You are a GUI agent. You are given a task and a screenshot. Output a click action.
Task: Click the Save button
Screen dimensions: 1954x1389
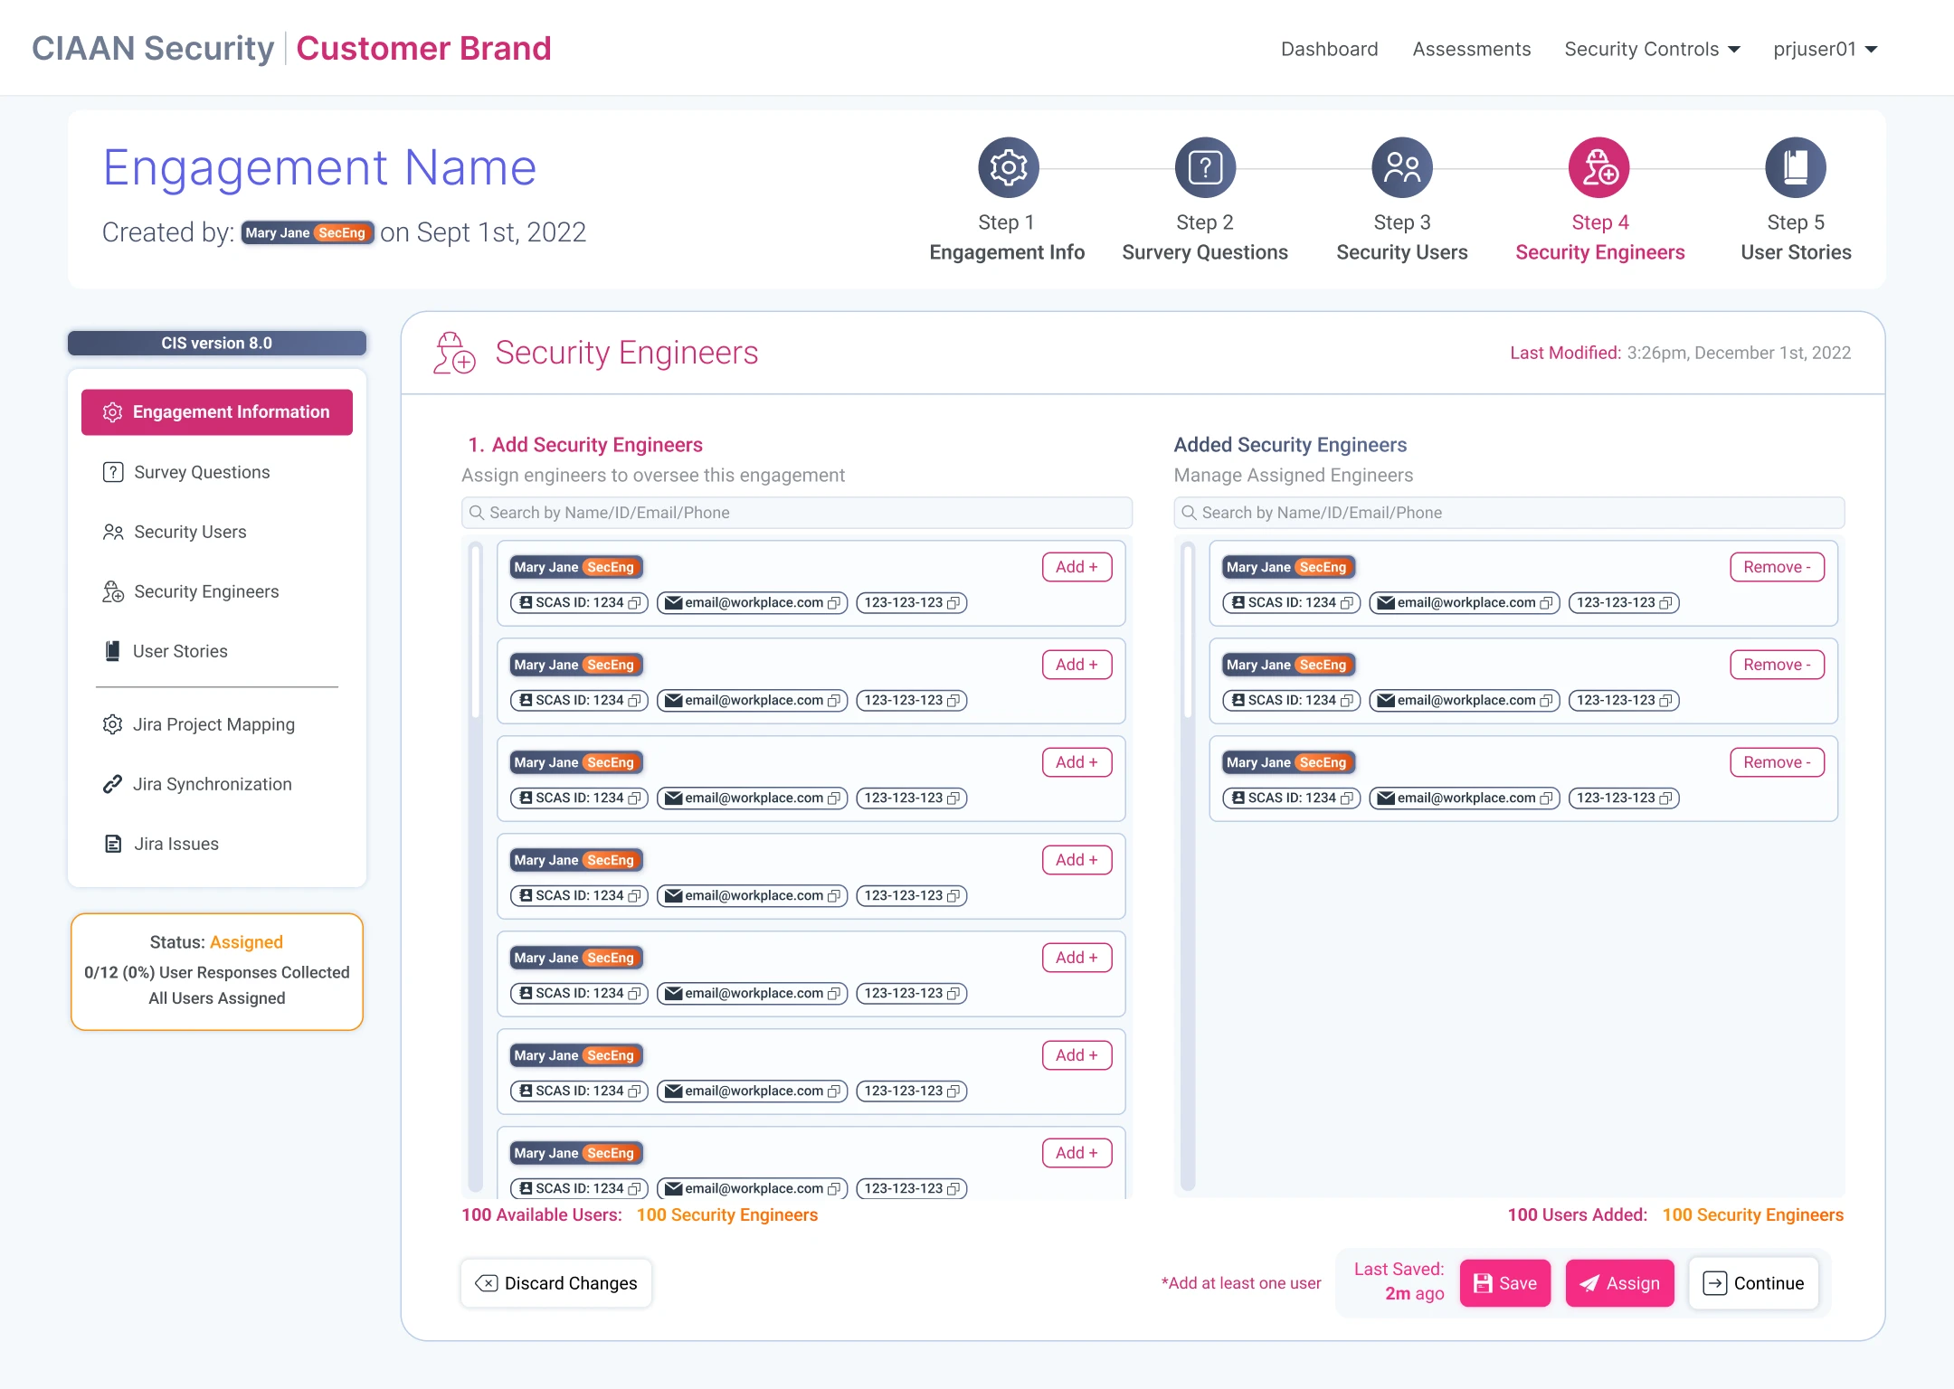(x=1504, y=1283)
